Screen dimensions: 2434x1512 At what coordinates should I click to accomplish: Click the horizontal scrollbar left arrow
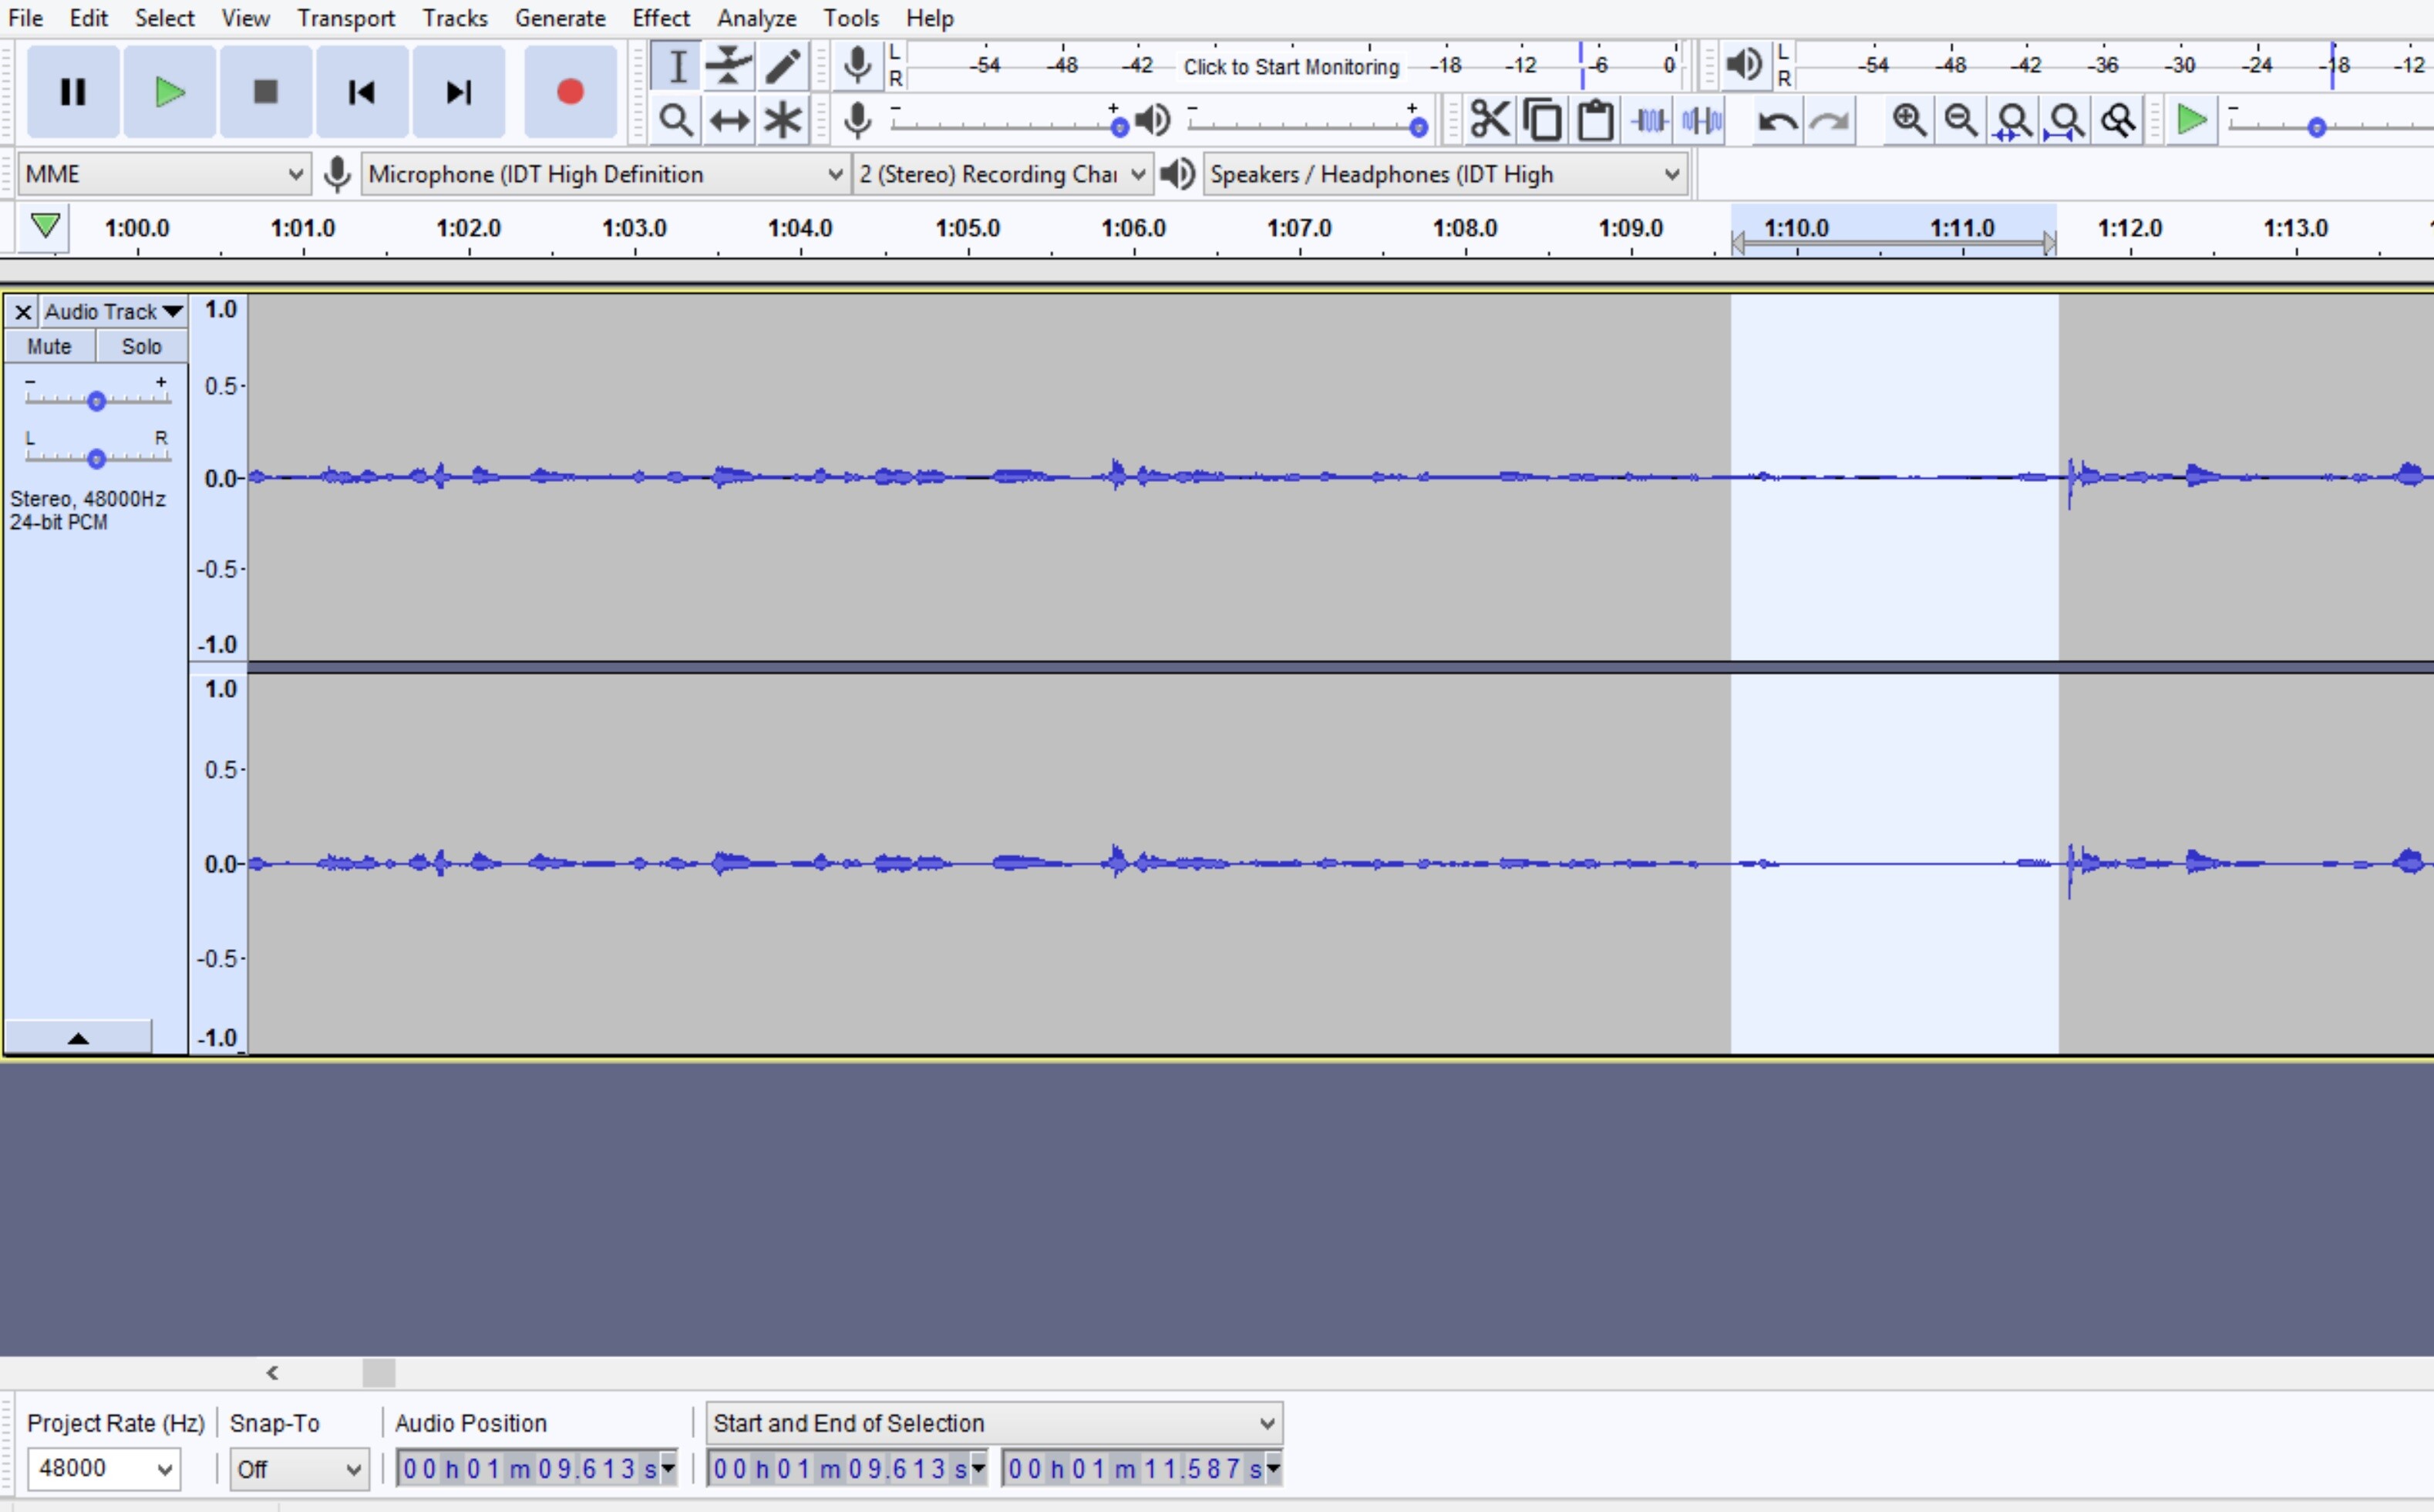272,1373
